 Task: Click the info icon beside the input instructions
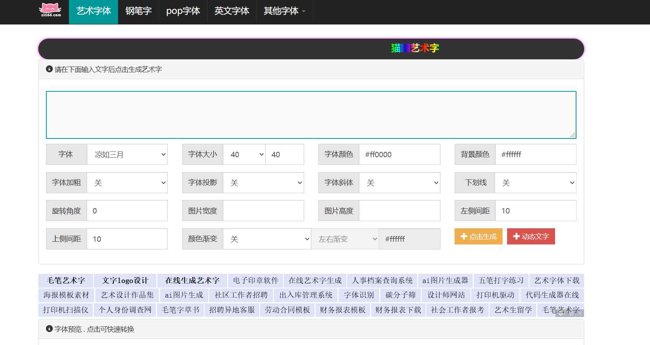[x=49, y=69]
